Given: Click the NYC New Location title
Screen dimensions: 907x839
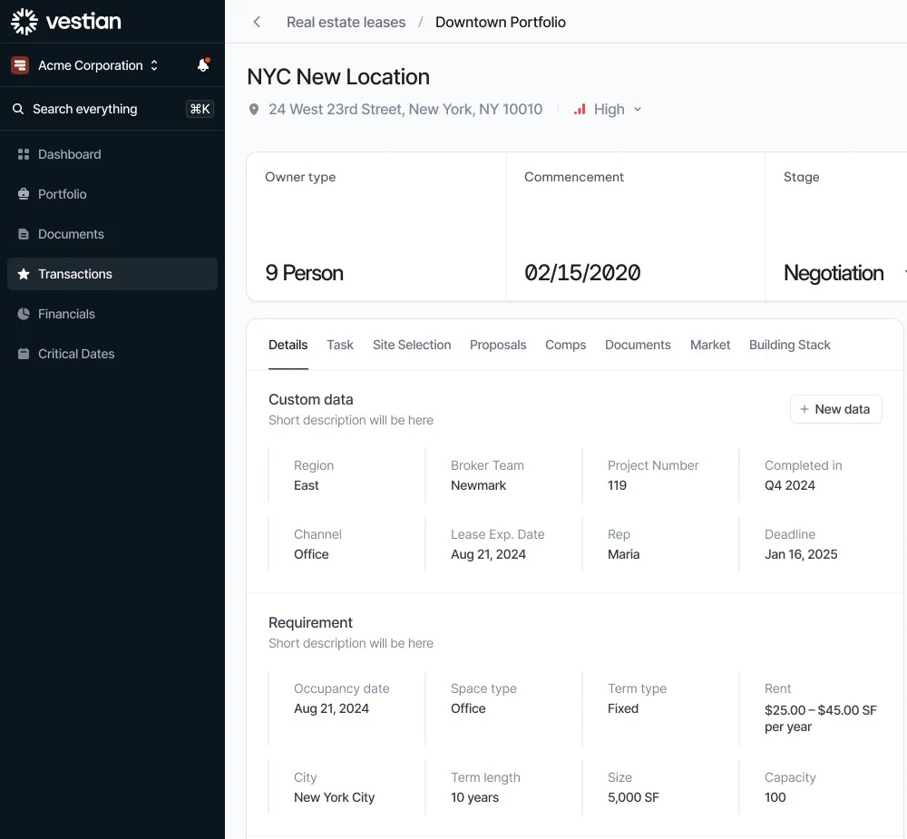Looking at the screenshot, I should [x=338, y=77].
